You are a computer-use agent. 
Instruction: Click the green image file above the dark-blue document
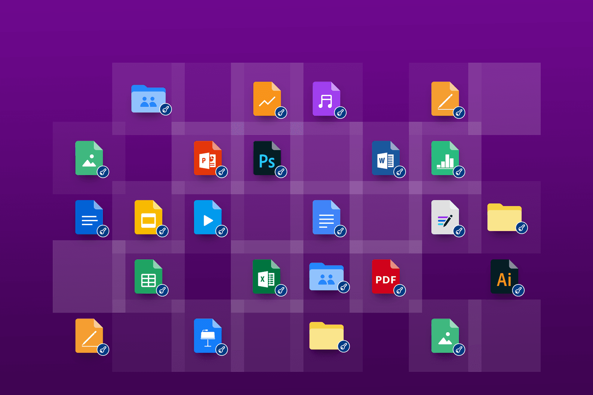pyautogui.click(x=89, y=158)
